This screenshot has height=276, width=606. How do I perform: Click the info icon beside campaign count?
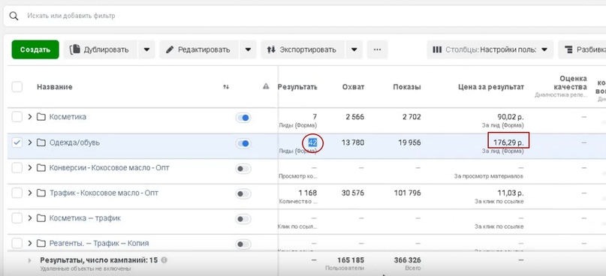point(164,260)
